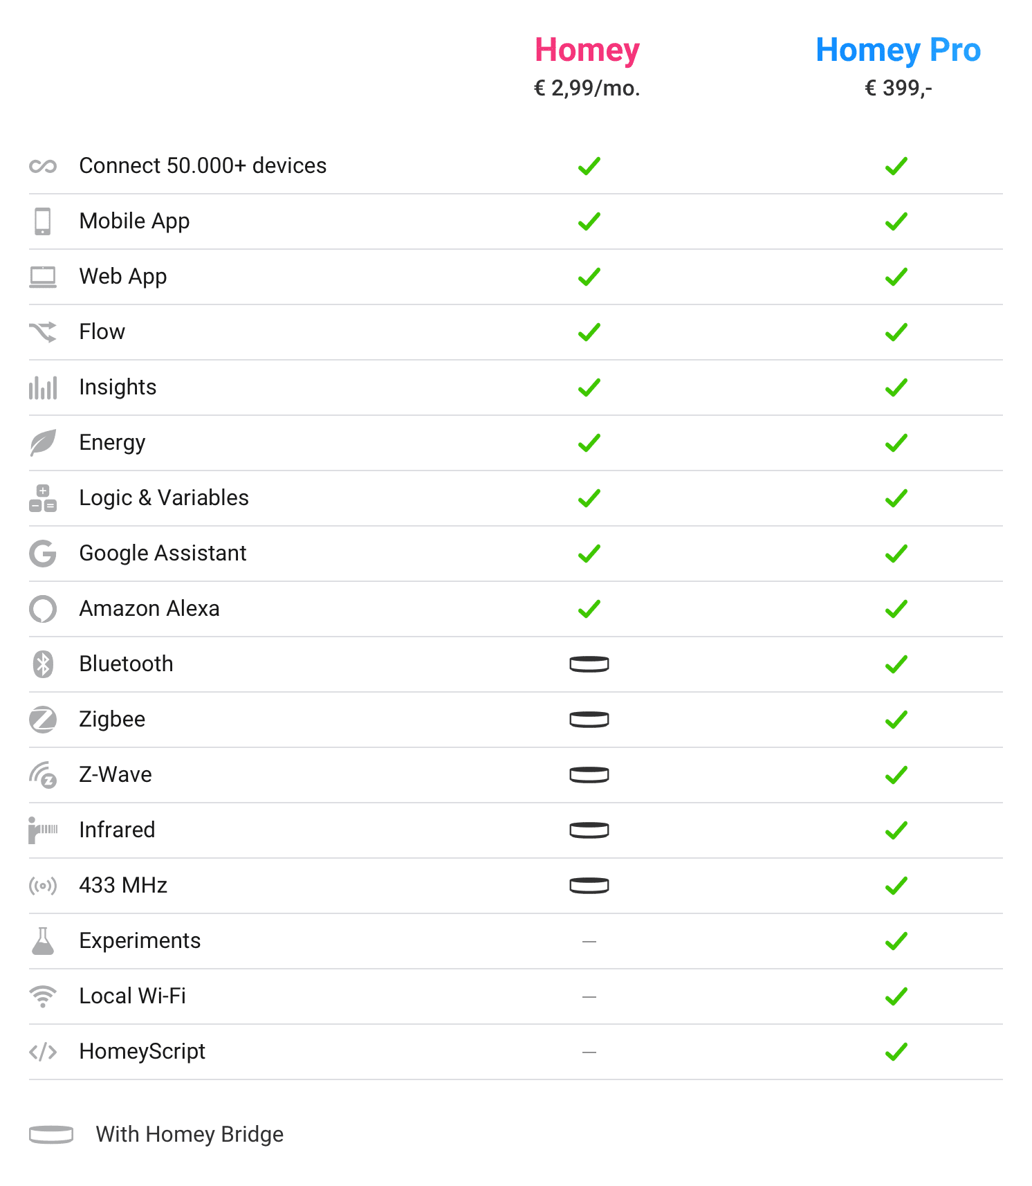Click the Bluetooth icon
This screenshot has width=1032, height=1186.
pos(43,664)
